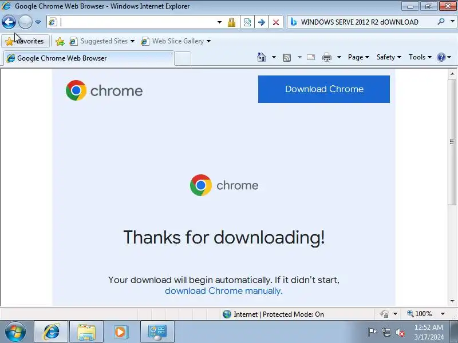Expand the Print options dropdown arrow

click(x=339, y=57)
